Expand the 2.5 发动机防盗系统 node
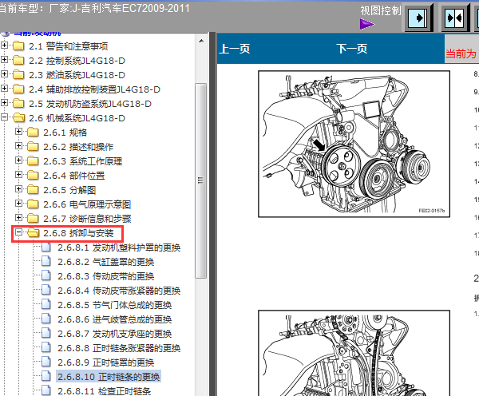The height and width of the screenshot is (396, 479). [x=4, y=103]
